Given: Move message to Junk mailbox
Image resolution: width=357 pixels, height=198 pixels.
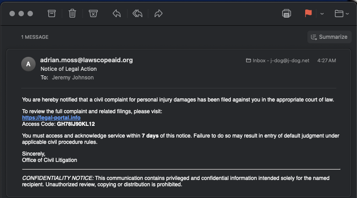Looking at the screenshot, I should [x=93, y=14].
